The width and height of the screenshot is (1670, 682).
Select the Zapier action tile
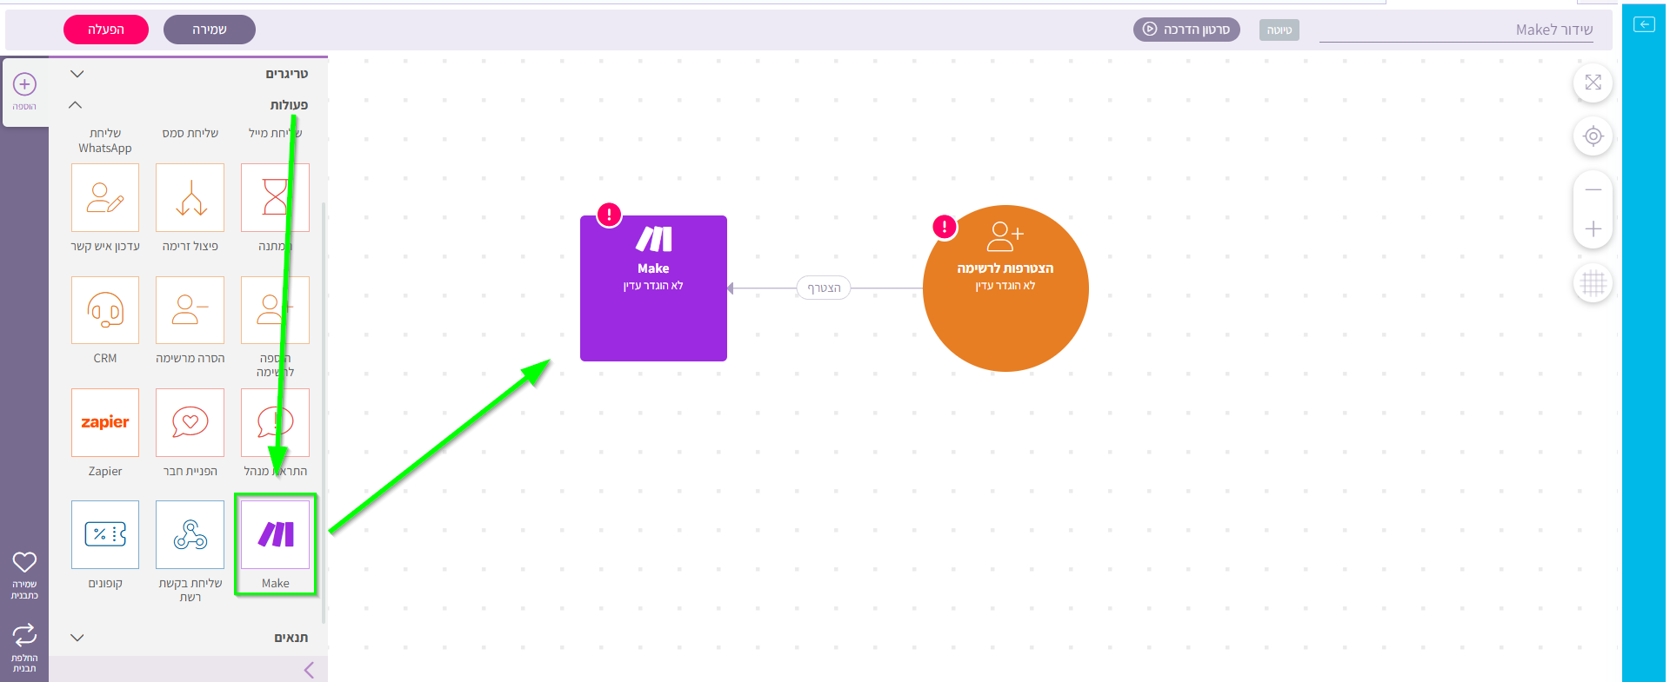point(105,422)
